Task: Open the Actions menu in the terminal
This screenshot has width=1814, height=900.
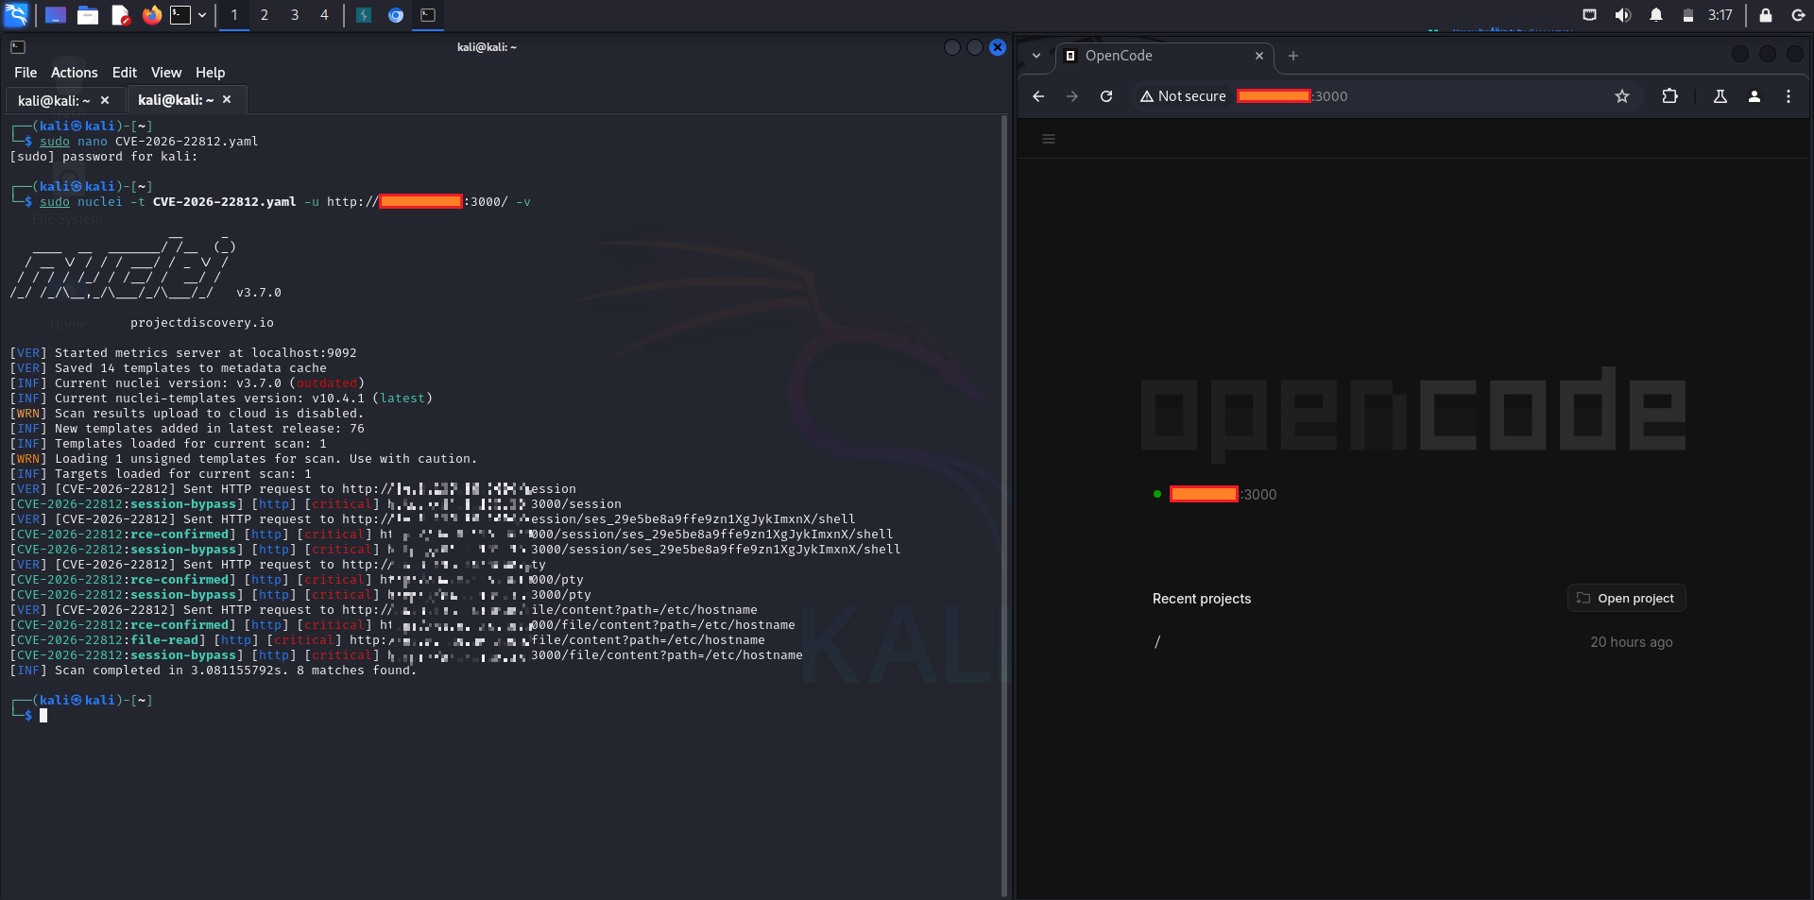Action: click(x=73, y=72)
